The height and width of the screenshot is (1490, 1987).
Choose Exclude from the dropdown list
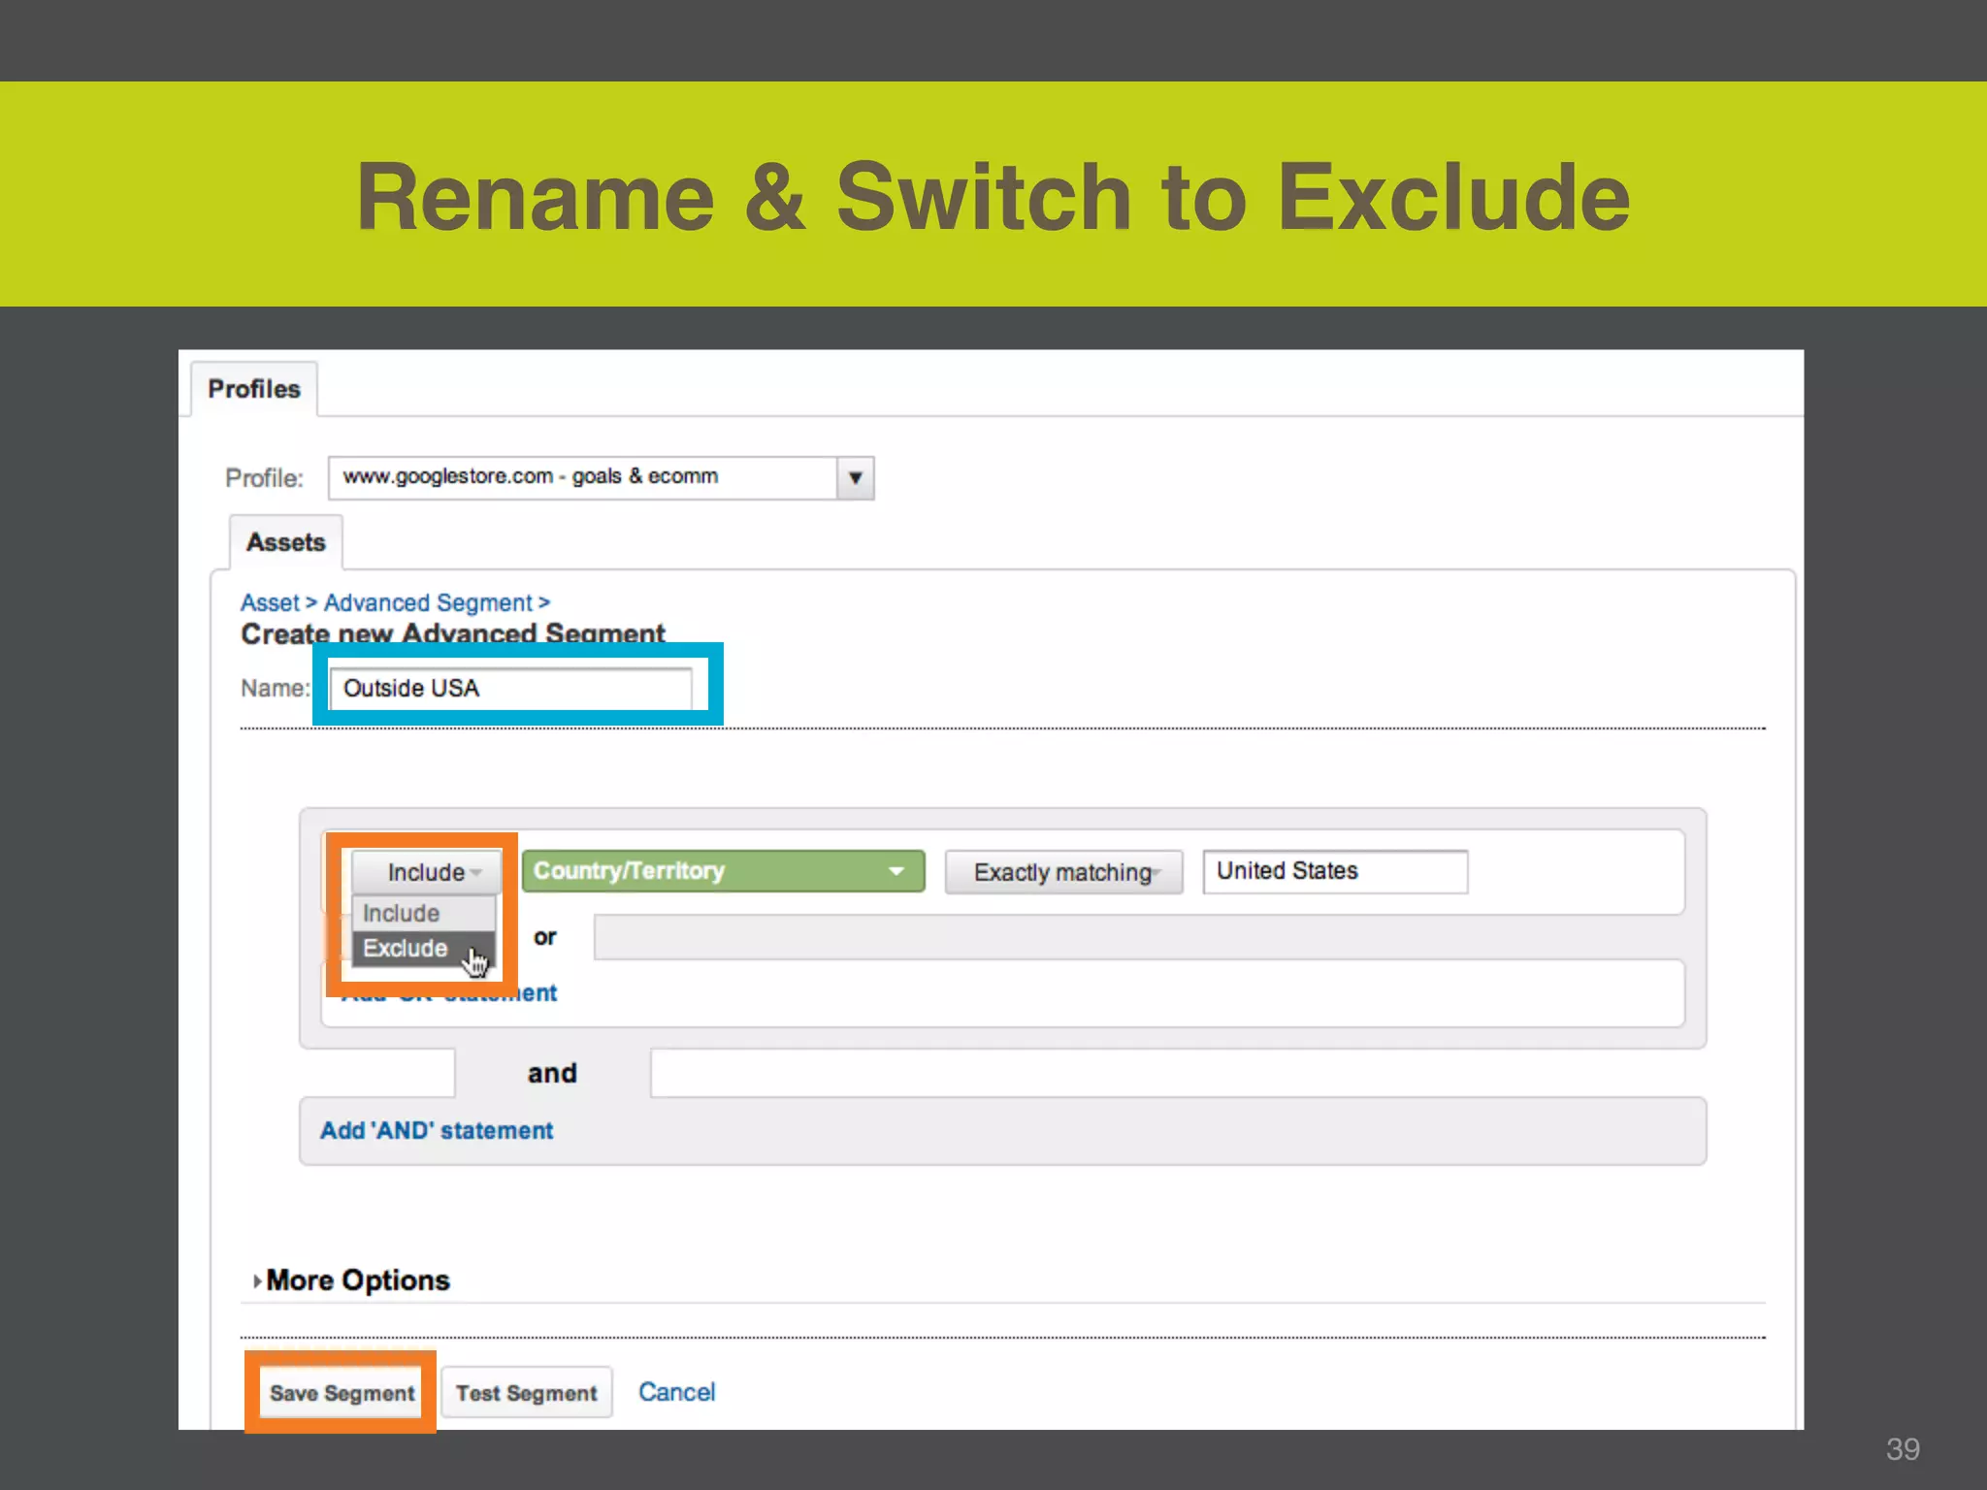(x=424, y=948)
